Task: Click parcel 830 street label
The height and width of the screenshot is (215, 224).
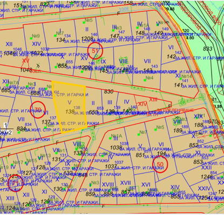Action: click(108, 91)
